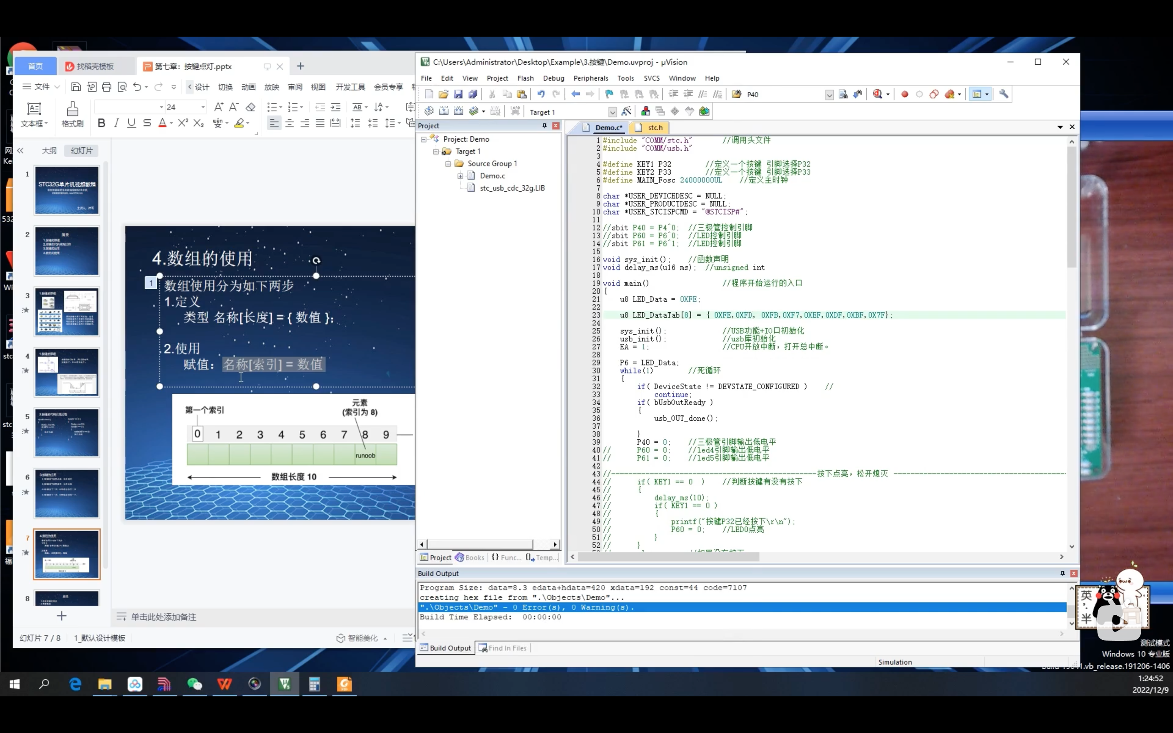This screenshot has height=733, width=1173.
Task: Open the editor tab list dropdown arrow
Action: pyautogui.click(x=1060, y=127)
